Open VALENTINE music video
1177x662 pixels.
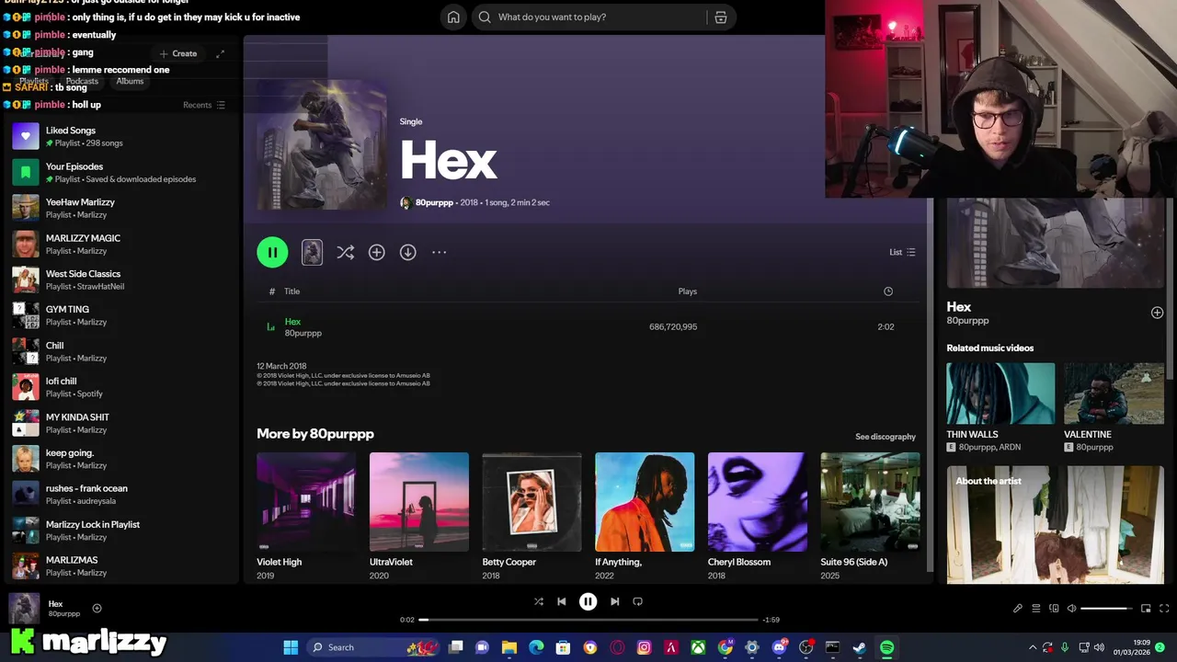click(x=1114, y=407)
